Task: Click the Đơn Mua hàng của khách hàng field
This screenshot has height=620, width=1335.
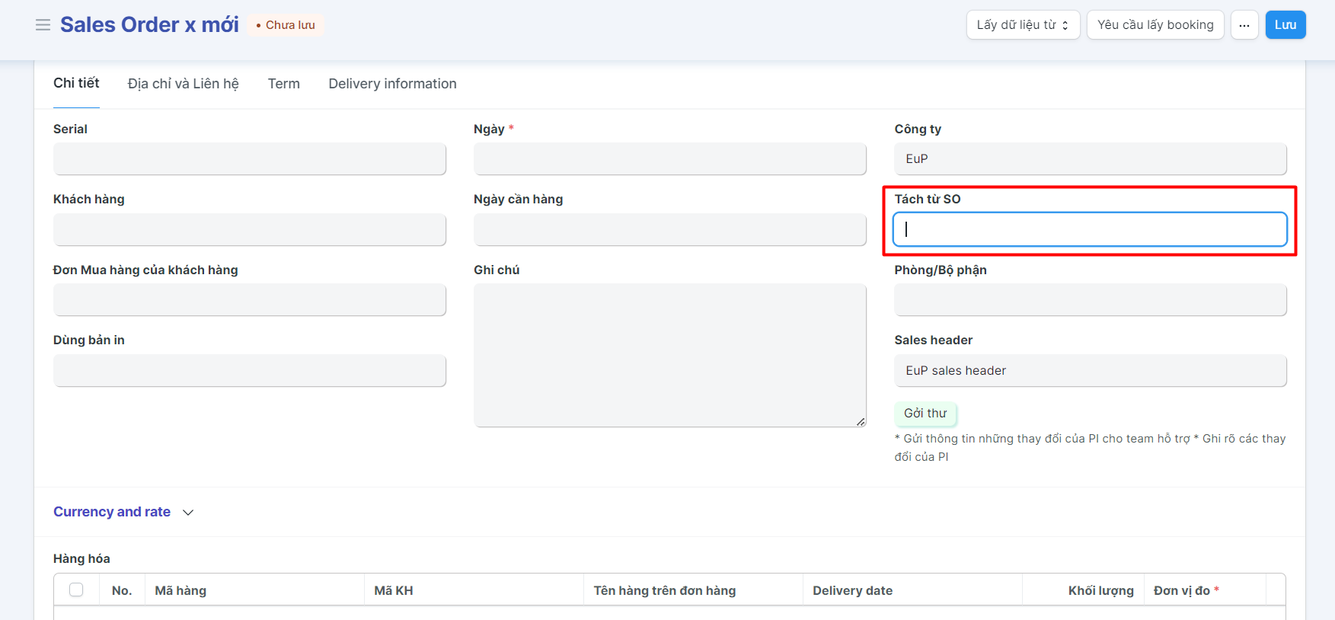Action: click(x=249, y=300)
